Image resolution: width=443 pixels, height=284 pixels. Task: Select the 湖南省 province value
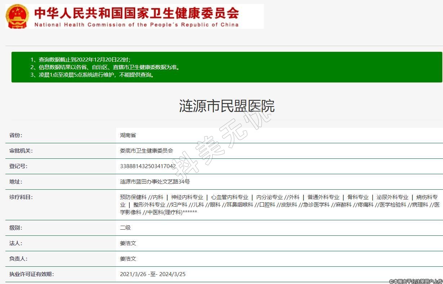(128, 135)
